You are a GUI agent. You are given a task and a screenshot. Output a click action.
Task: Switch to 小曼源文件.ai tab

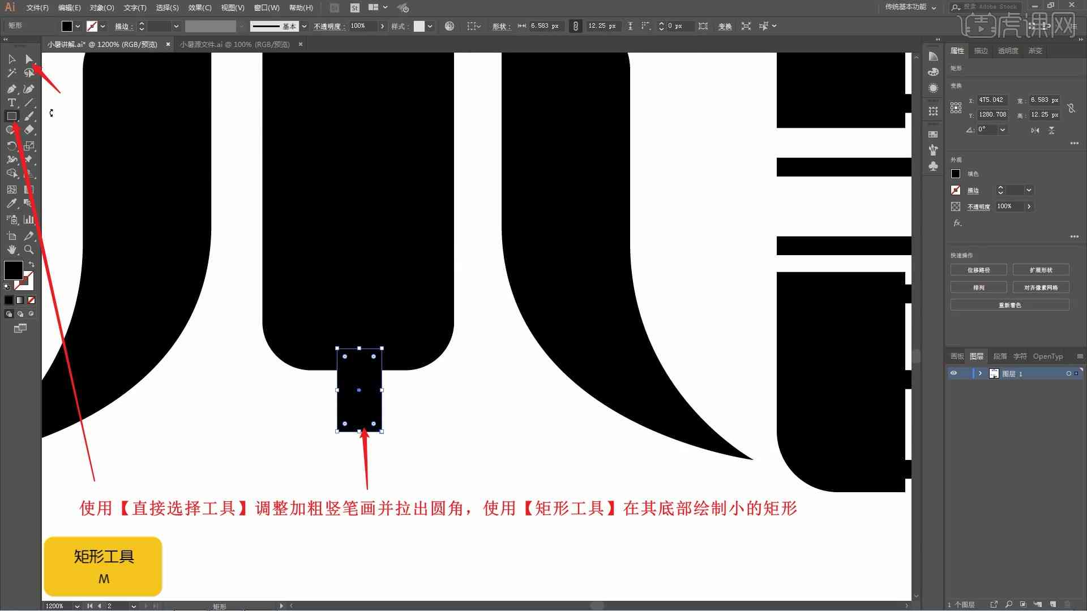coord(234,44)
